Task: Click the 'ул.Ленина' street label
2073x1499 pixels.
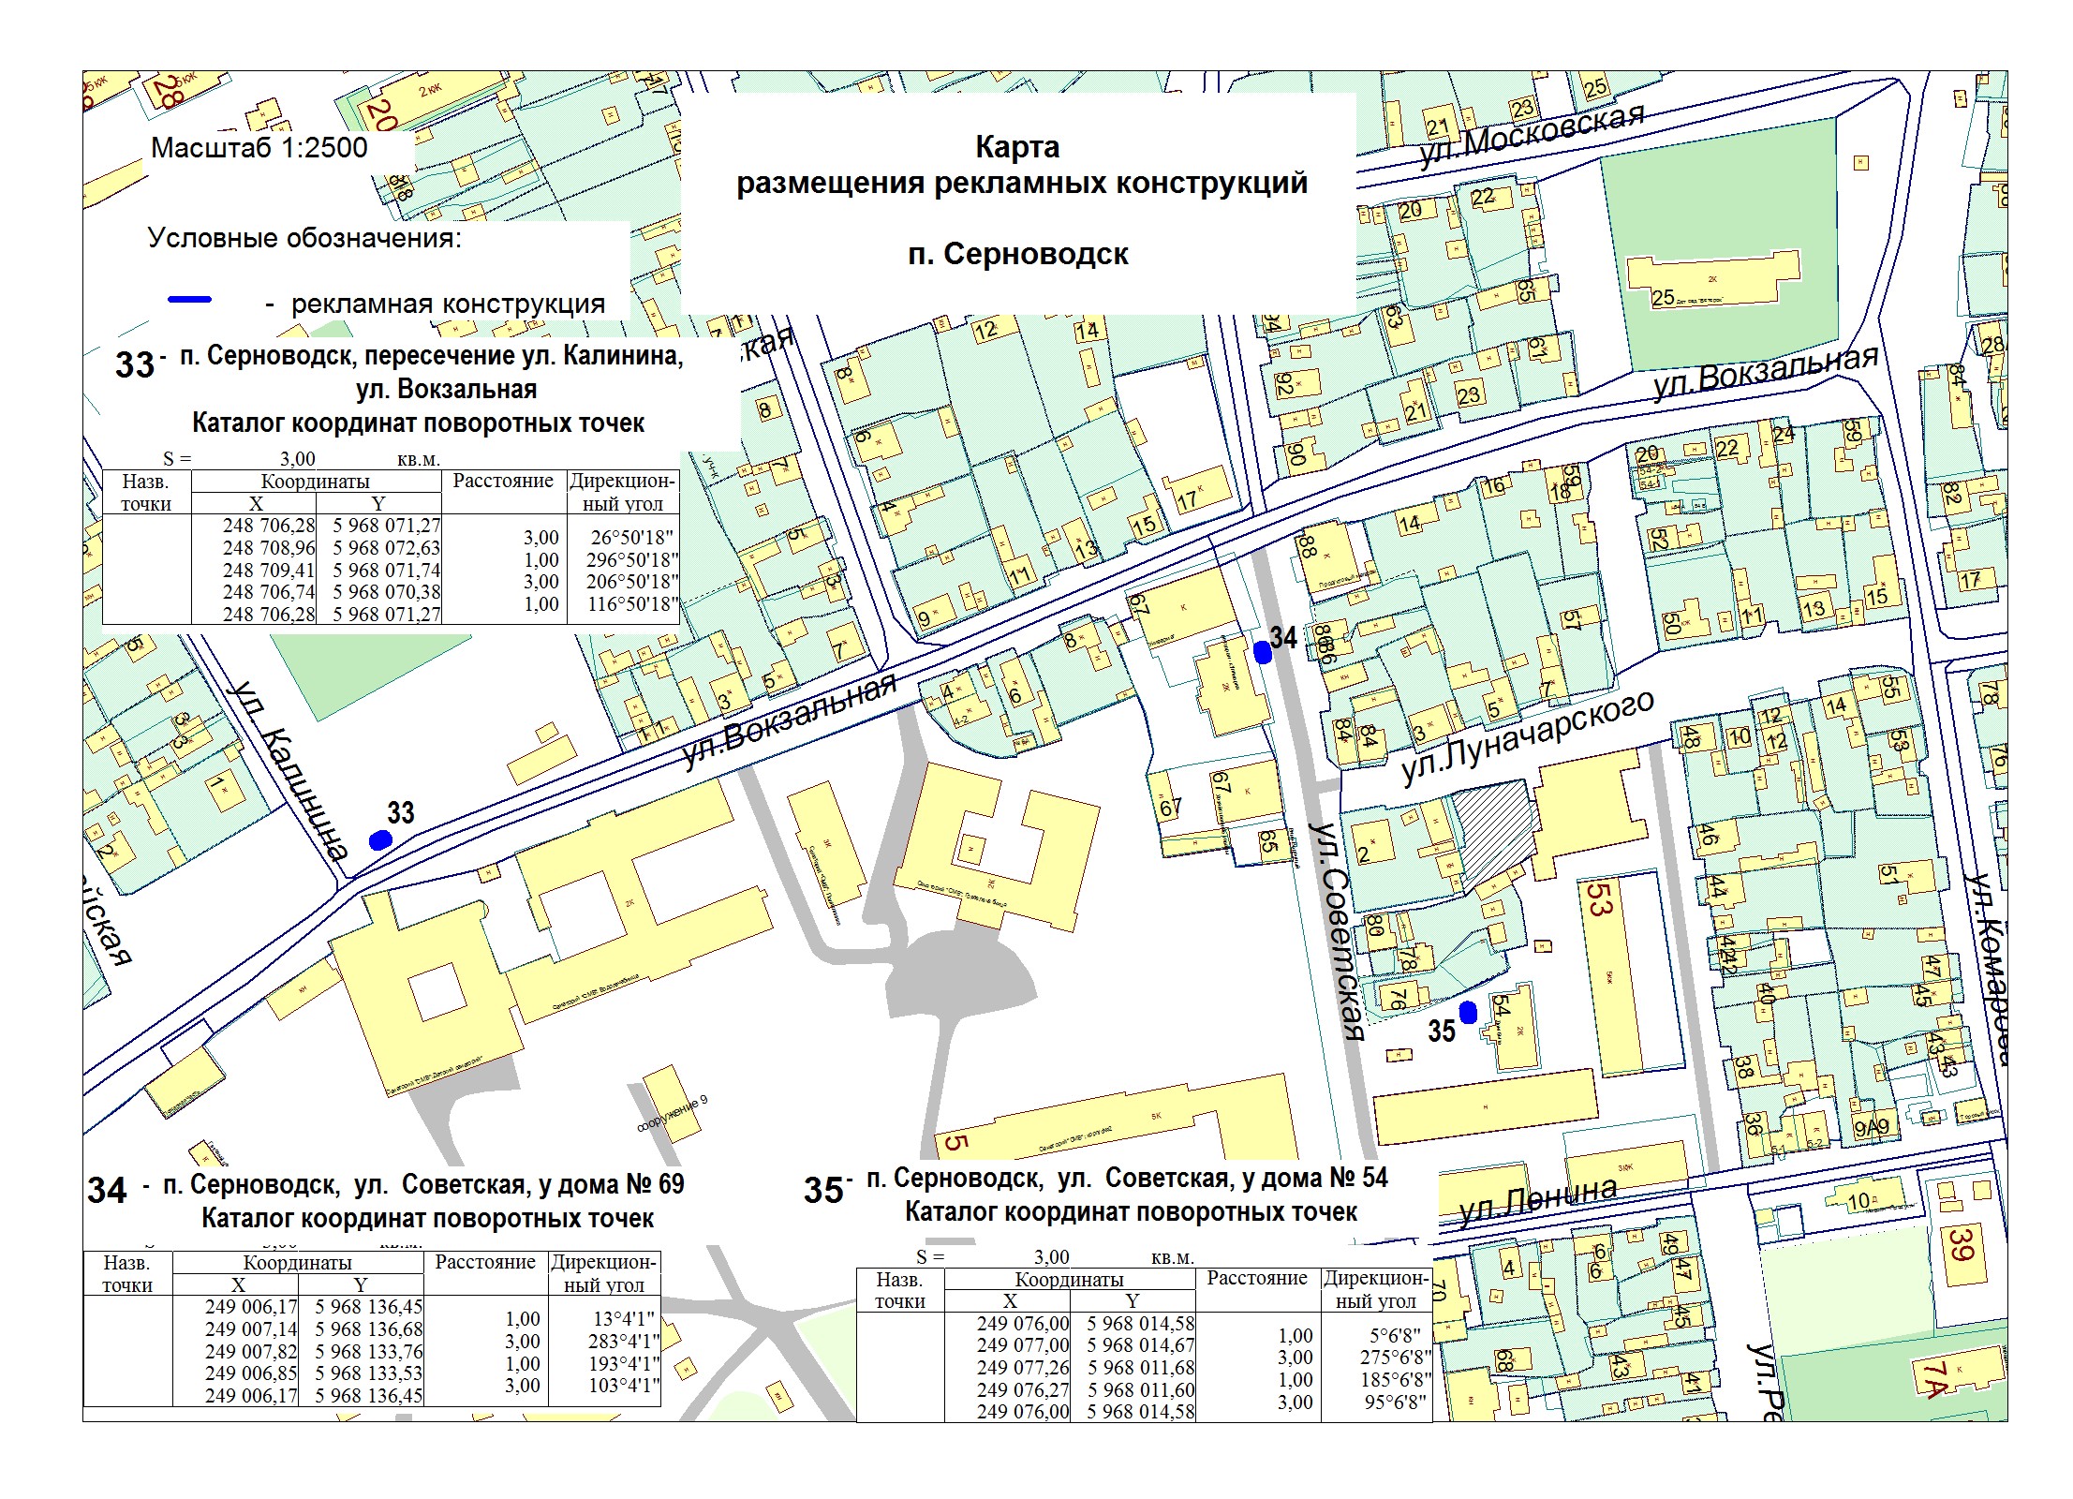Action: [1537, 1202]
